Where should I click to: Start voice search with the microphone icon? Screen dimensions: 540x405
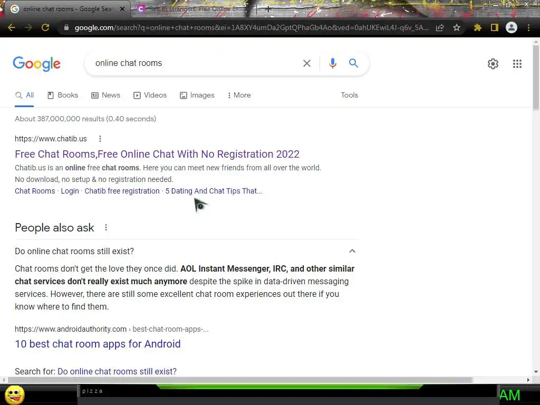332,63
